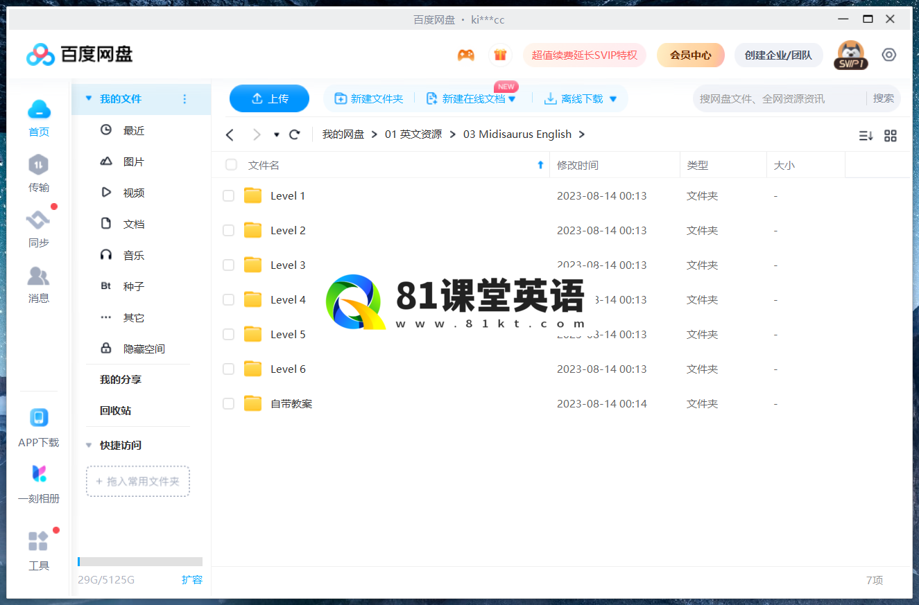This screenshot has width=919, height=605.
Task: Open 会员中心 button
Action: (x=691, y=55)
